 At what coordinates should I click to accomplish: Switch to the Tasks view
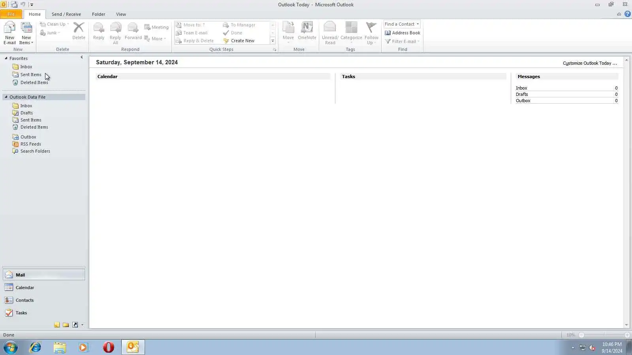44,313
